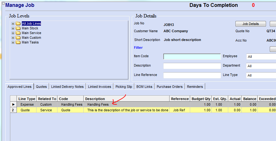Image resolution: width=276 pixels, height=141 pixels.
Task: Click into the Item Code field
Action: tap(192, 57)
